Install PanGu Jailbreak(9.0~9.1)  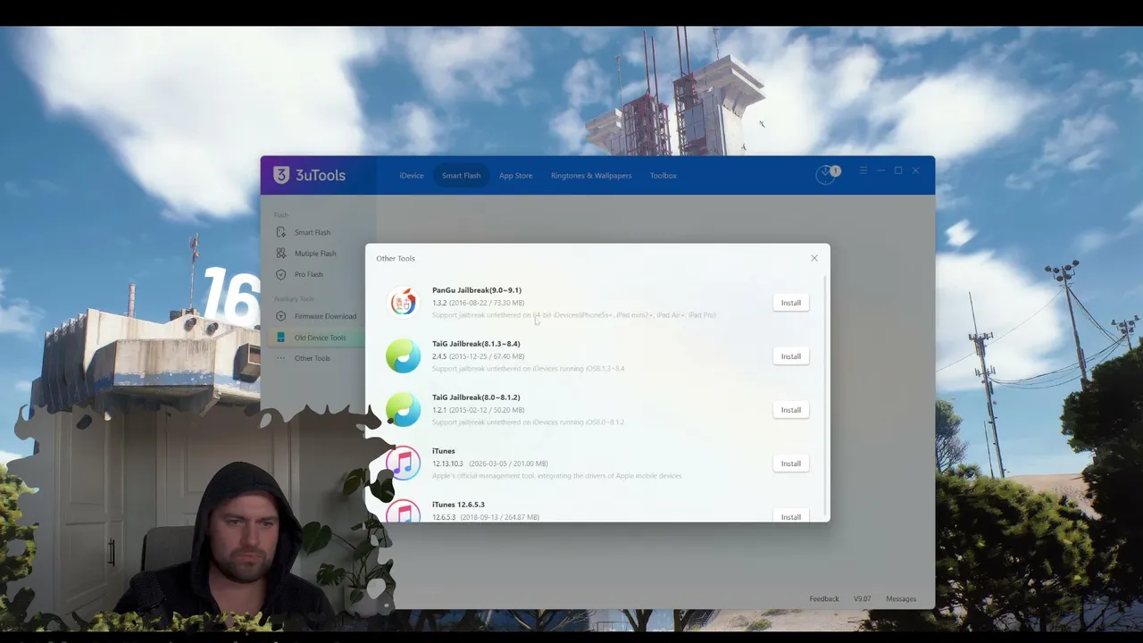(791, 303)
